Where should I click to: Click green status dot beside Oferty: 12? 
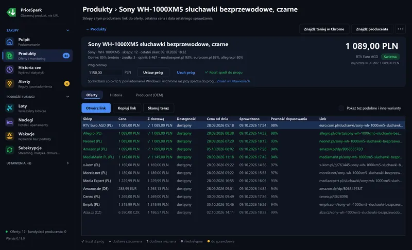pos(7,231)
